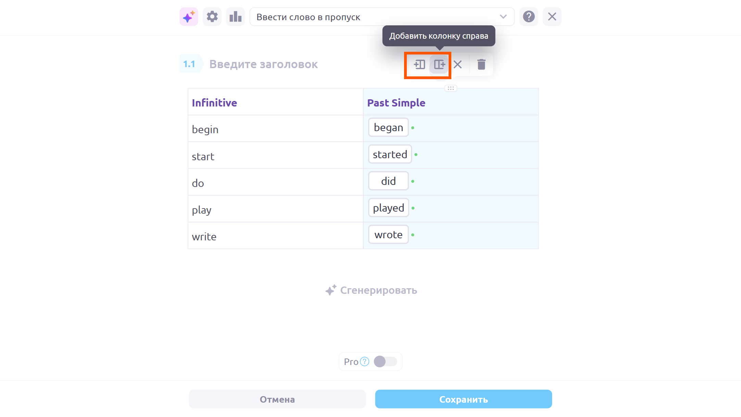
Task: Delete the table with trash icon
Action: [481, 64]
